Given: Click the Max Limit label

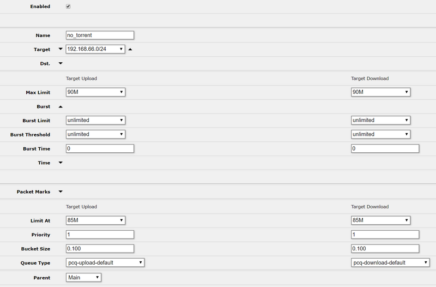Looking at the screenshot, I should click(x=38, y=92).
